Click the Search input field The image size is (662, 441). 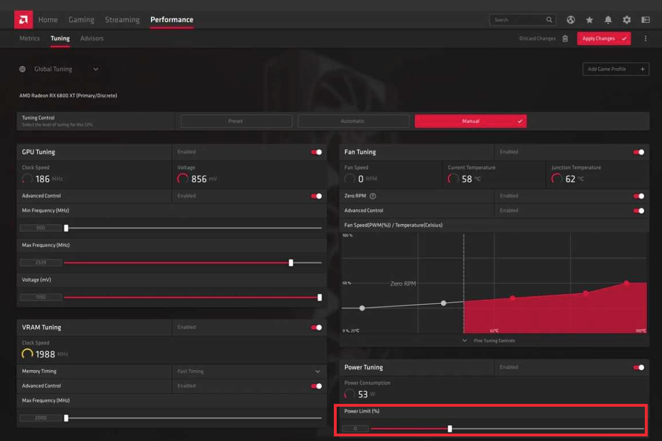coord(523,19)
